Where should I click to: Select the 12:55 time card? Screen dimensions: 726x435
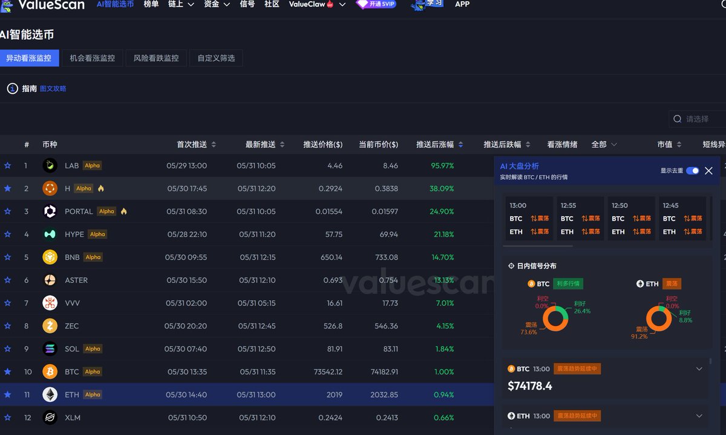point(580,219)
